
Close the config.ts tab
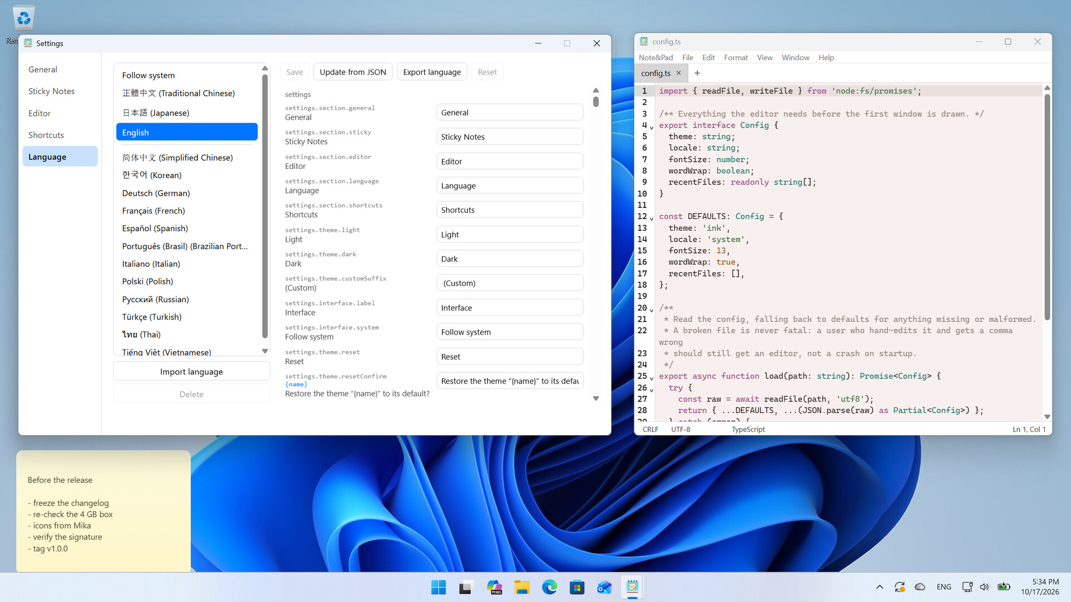click(679, 73)
